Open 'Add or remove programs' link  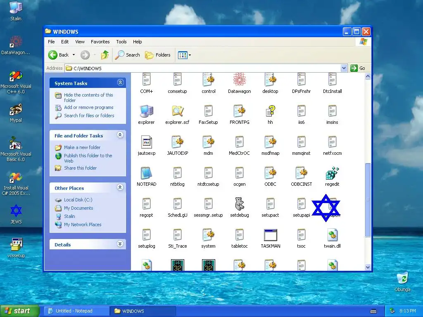coord(89,107)
